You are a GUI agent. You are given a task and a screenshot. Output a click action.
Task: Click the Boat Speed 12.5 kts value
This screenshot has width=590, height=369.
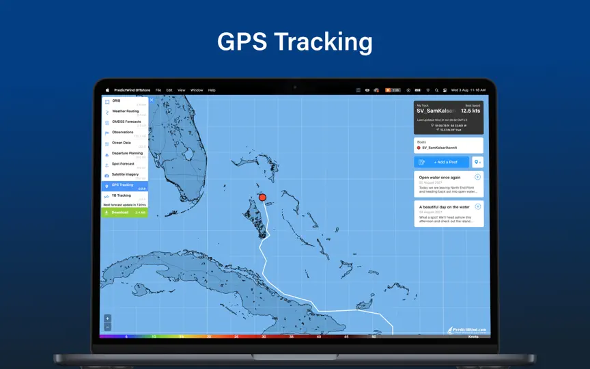[470, 111]
